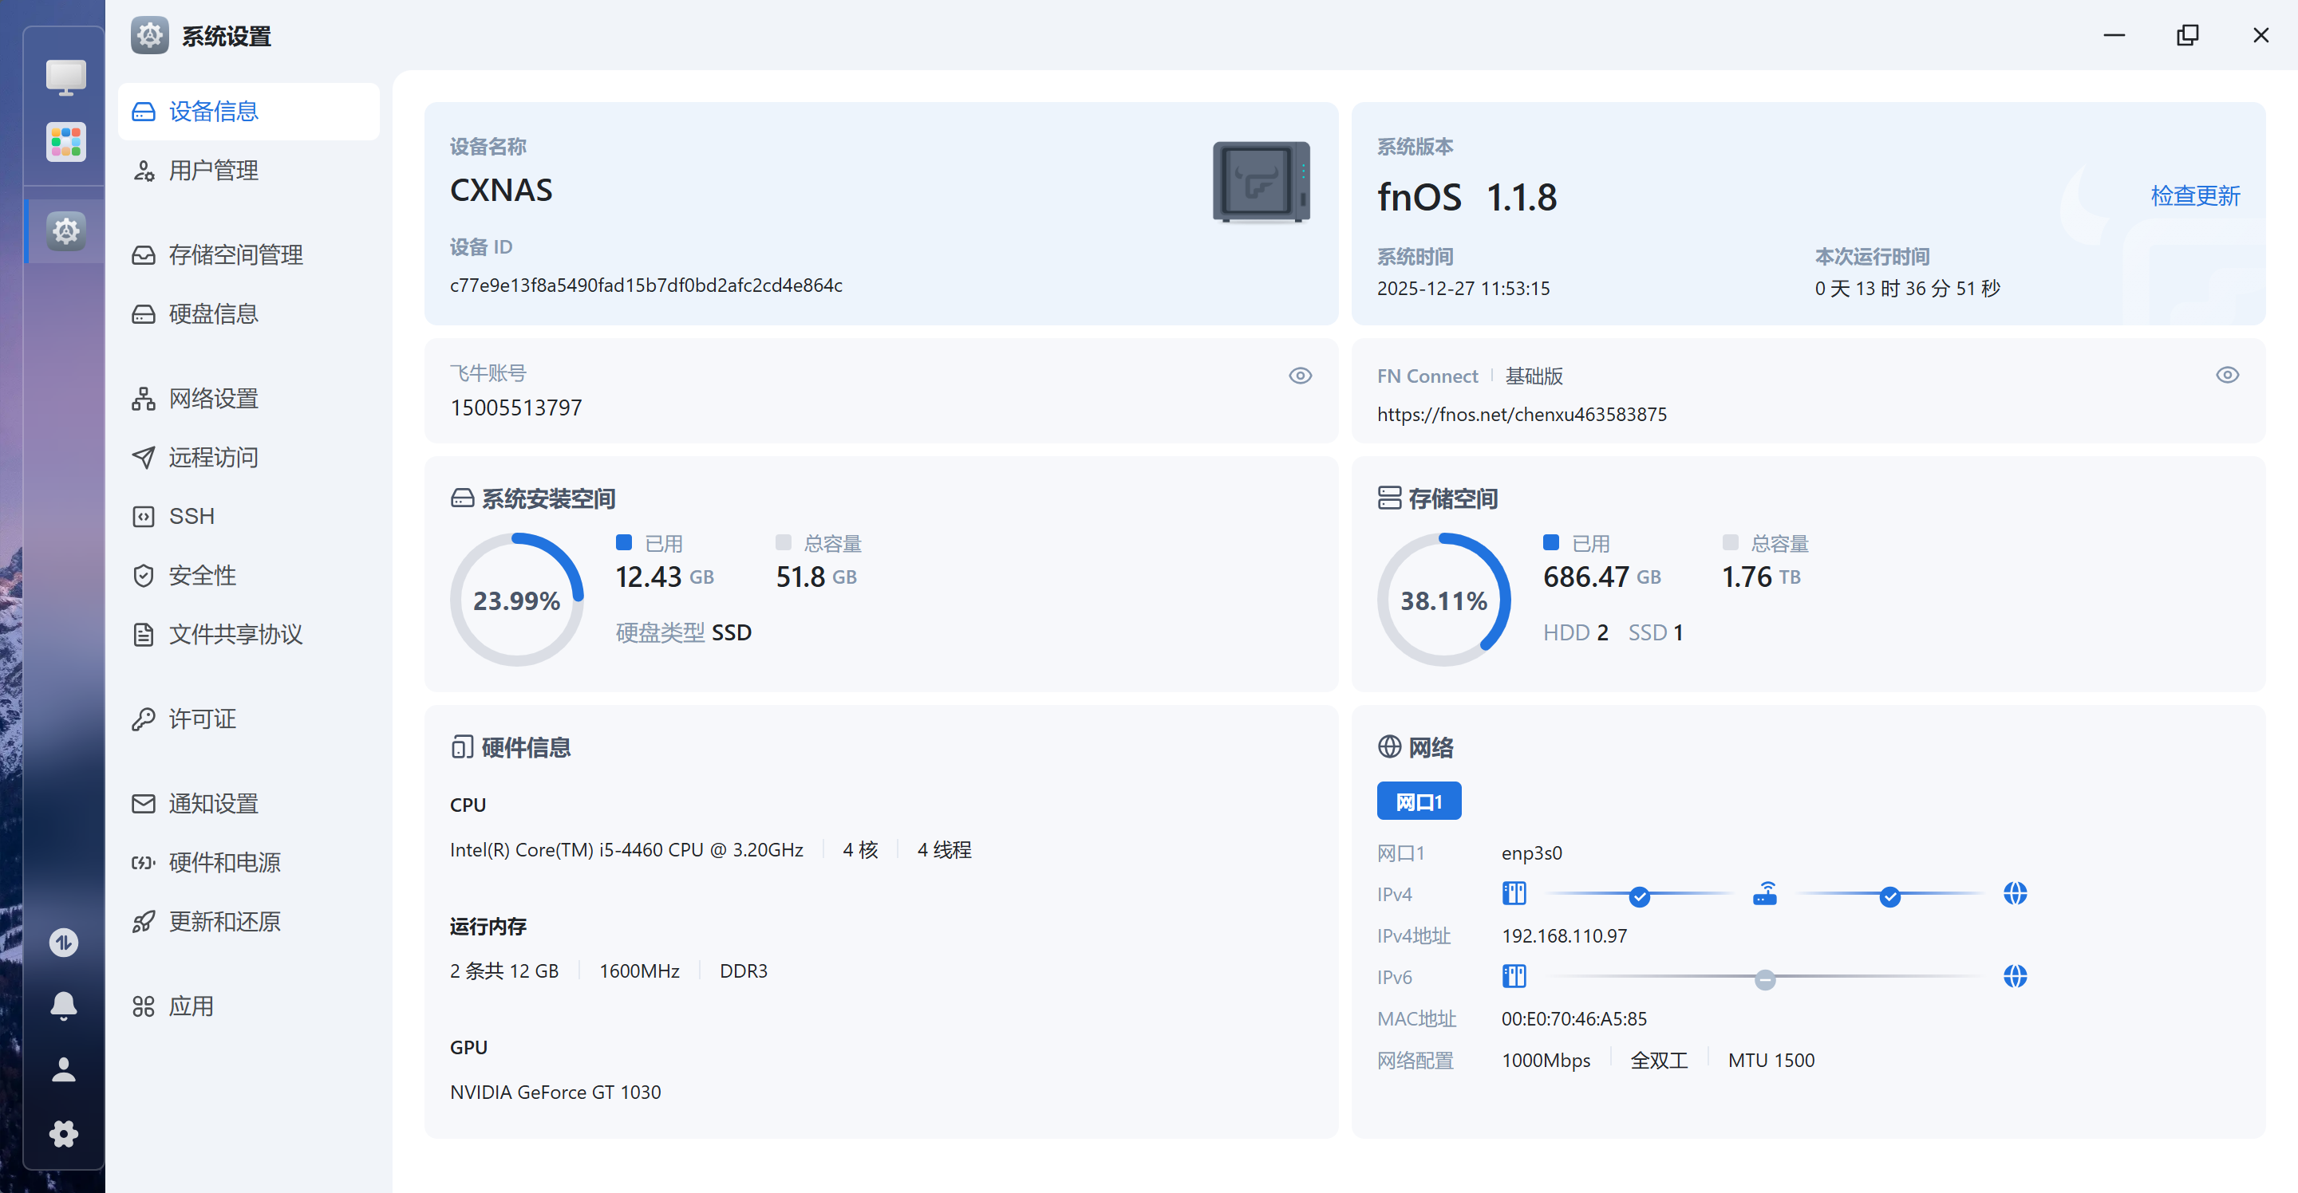Click the desktop monitor icon in the dock
The height and width of the screenshot is (1193, 2298).
(65, 77)
